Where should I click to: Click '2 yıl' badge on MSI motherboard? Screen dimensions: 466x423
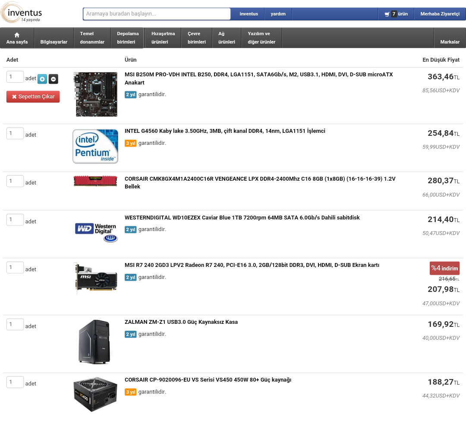point(130,95)
